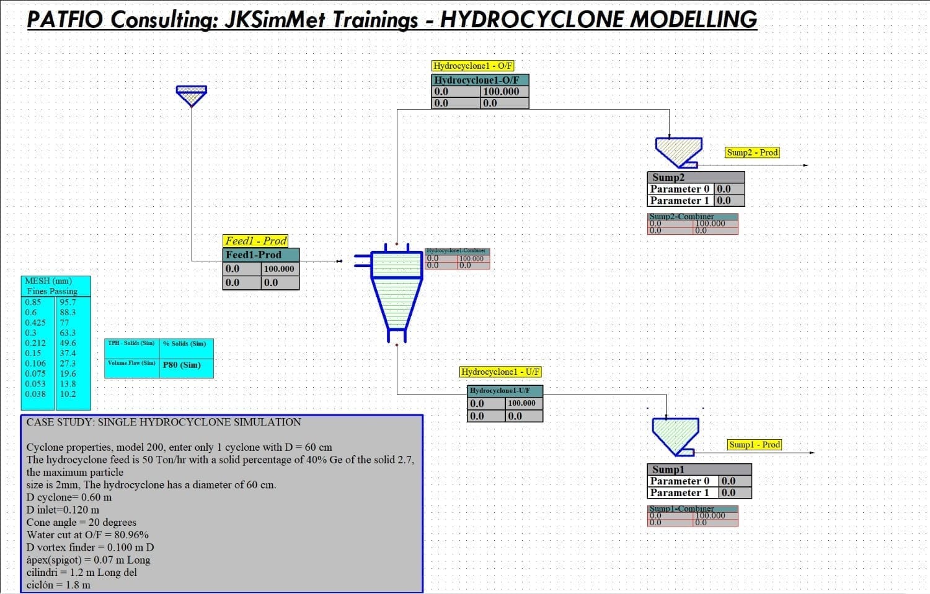This screenshot has width=930, height=594.
Task: Click the 'D cyclone= 0.60 m' line
Action: pyautogui.click(x=69, y=497)
